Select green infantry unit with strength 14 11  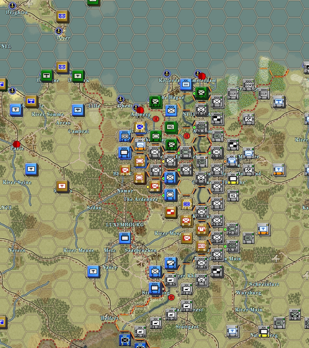155,102
